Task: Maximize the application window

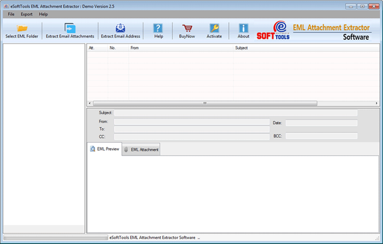Action: [x=362, y=6]
